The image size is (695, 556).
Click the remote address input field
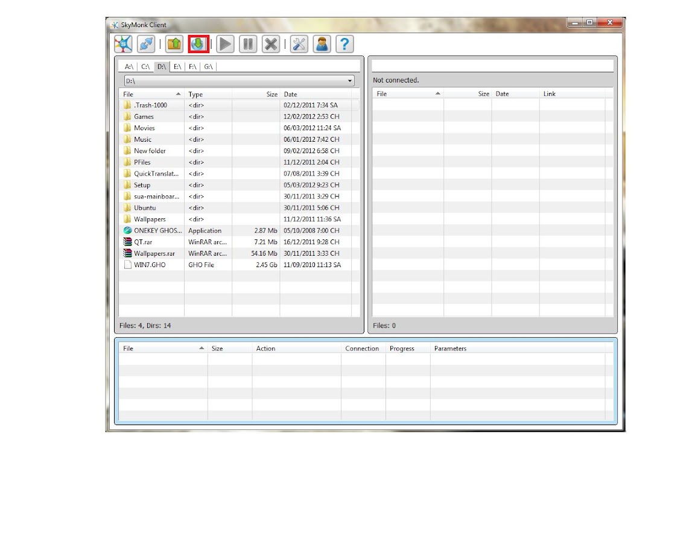coord(493,66)
